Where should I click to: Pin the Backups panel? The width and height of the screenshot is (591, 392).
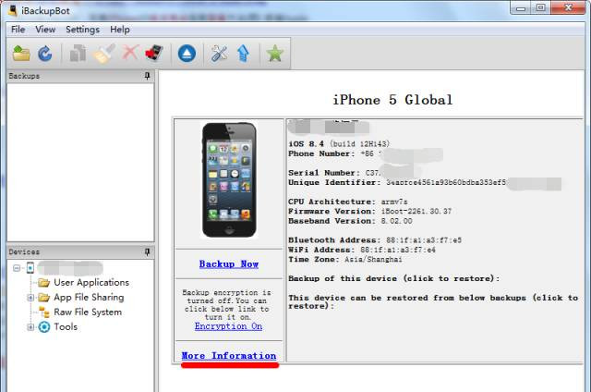tap(147, 76)
